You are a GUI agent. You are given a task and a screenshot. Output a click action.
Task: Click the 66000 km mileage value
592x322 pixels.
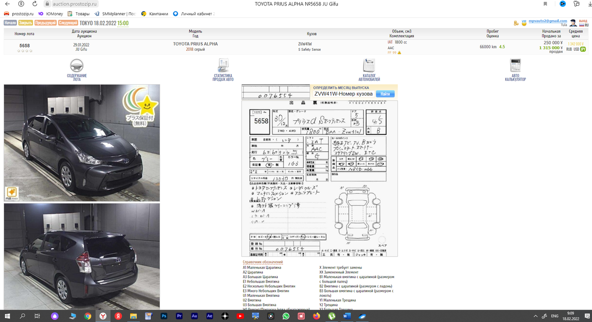pyautogui.click(x=488, y=46)
